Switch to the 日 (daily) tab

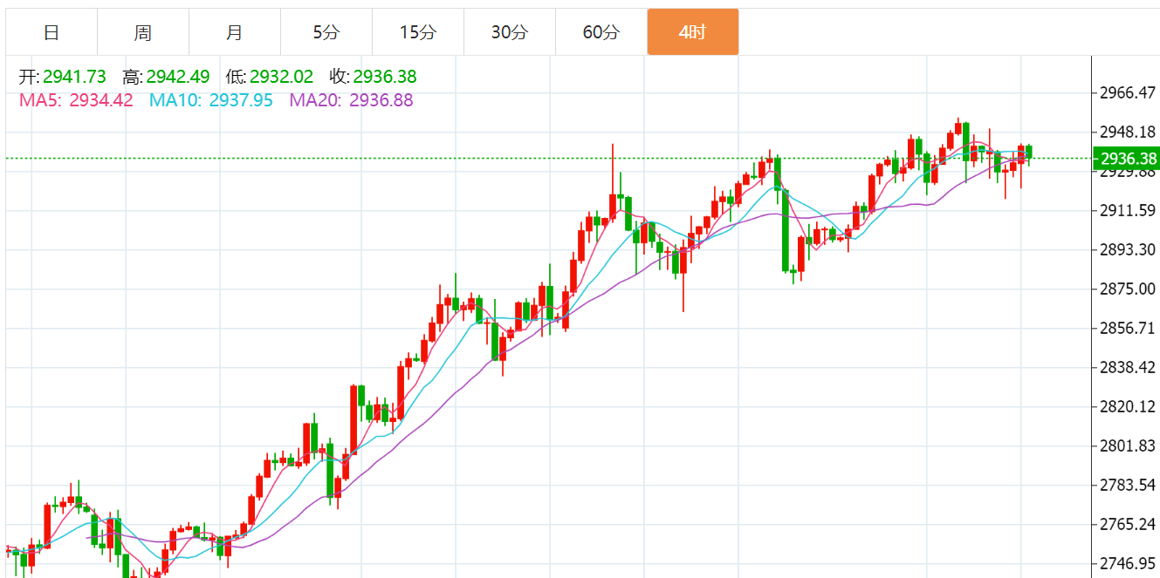(x=51, y=33)
